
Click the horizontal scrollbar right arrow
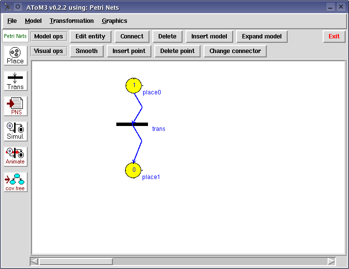tap(331, 262)
